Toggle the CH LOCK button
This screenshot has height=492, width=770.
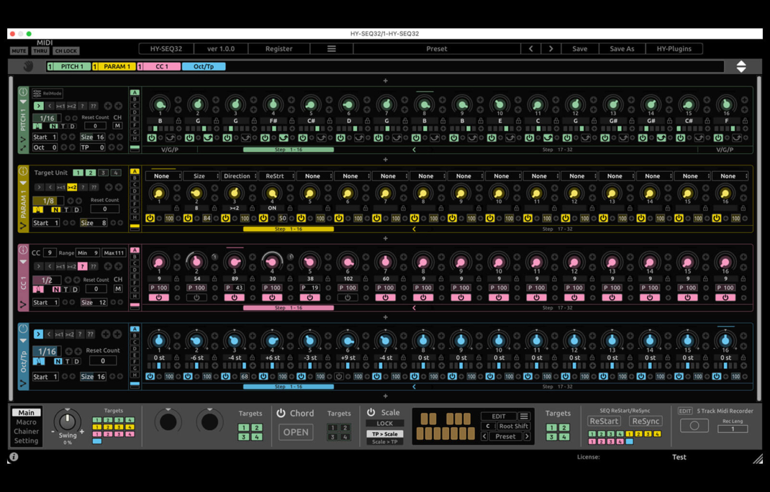tap(66, 51)
